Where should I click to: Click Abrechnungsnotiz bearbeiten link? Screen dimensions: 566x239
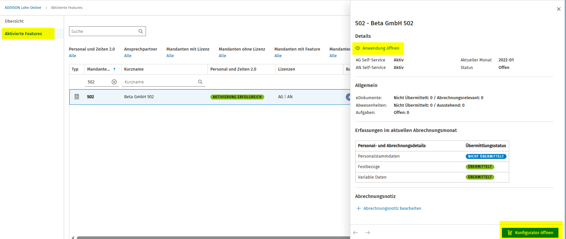pyautogui.click(x=392, y=208)
